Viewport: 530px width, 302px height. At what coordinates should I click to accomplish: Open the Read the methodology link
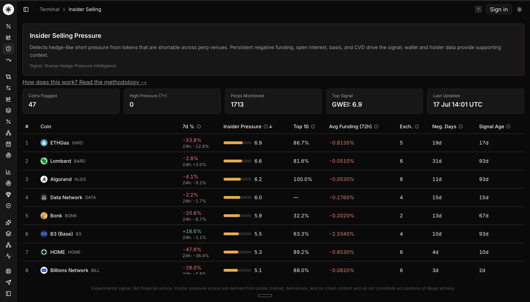(84, 82)
